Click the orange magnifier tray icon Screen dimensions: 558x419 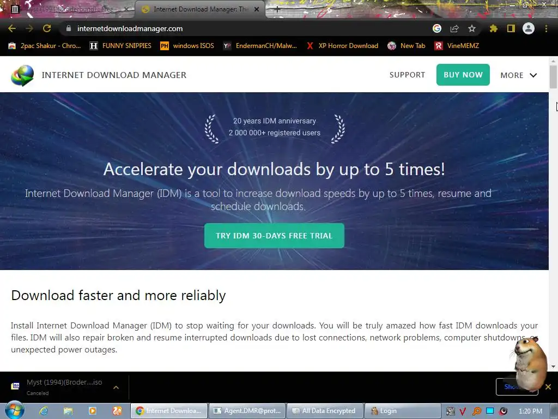point(476,411)
